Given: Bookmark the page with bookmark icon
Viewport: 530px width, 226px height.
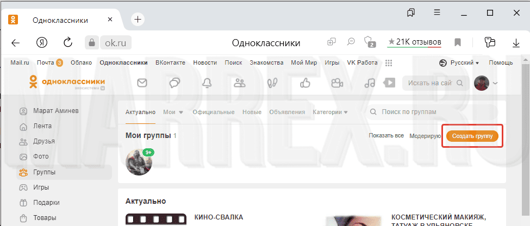Looking at the screenshot, I should [458, 42].
